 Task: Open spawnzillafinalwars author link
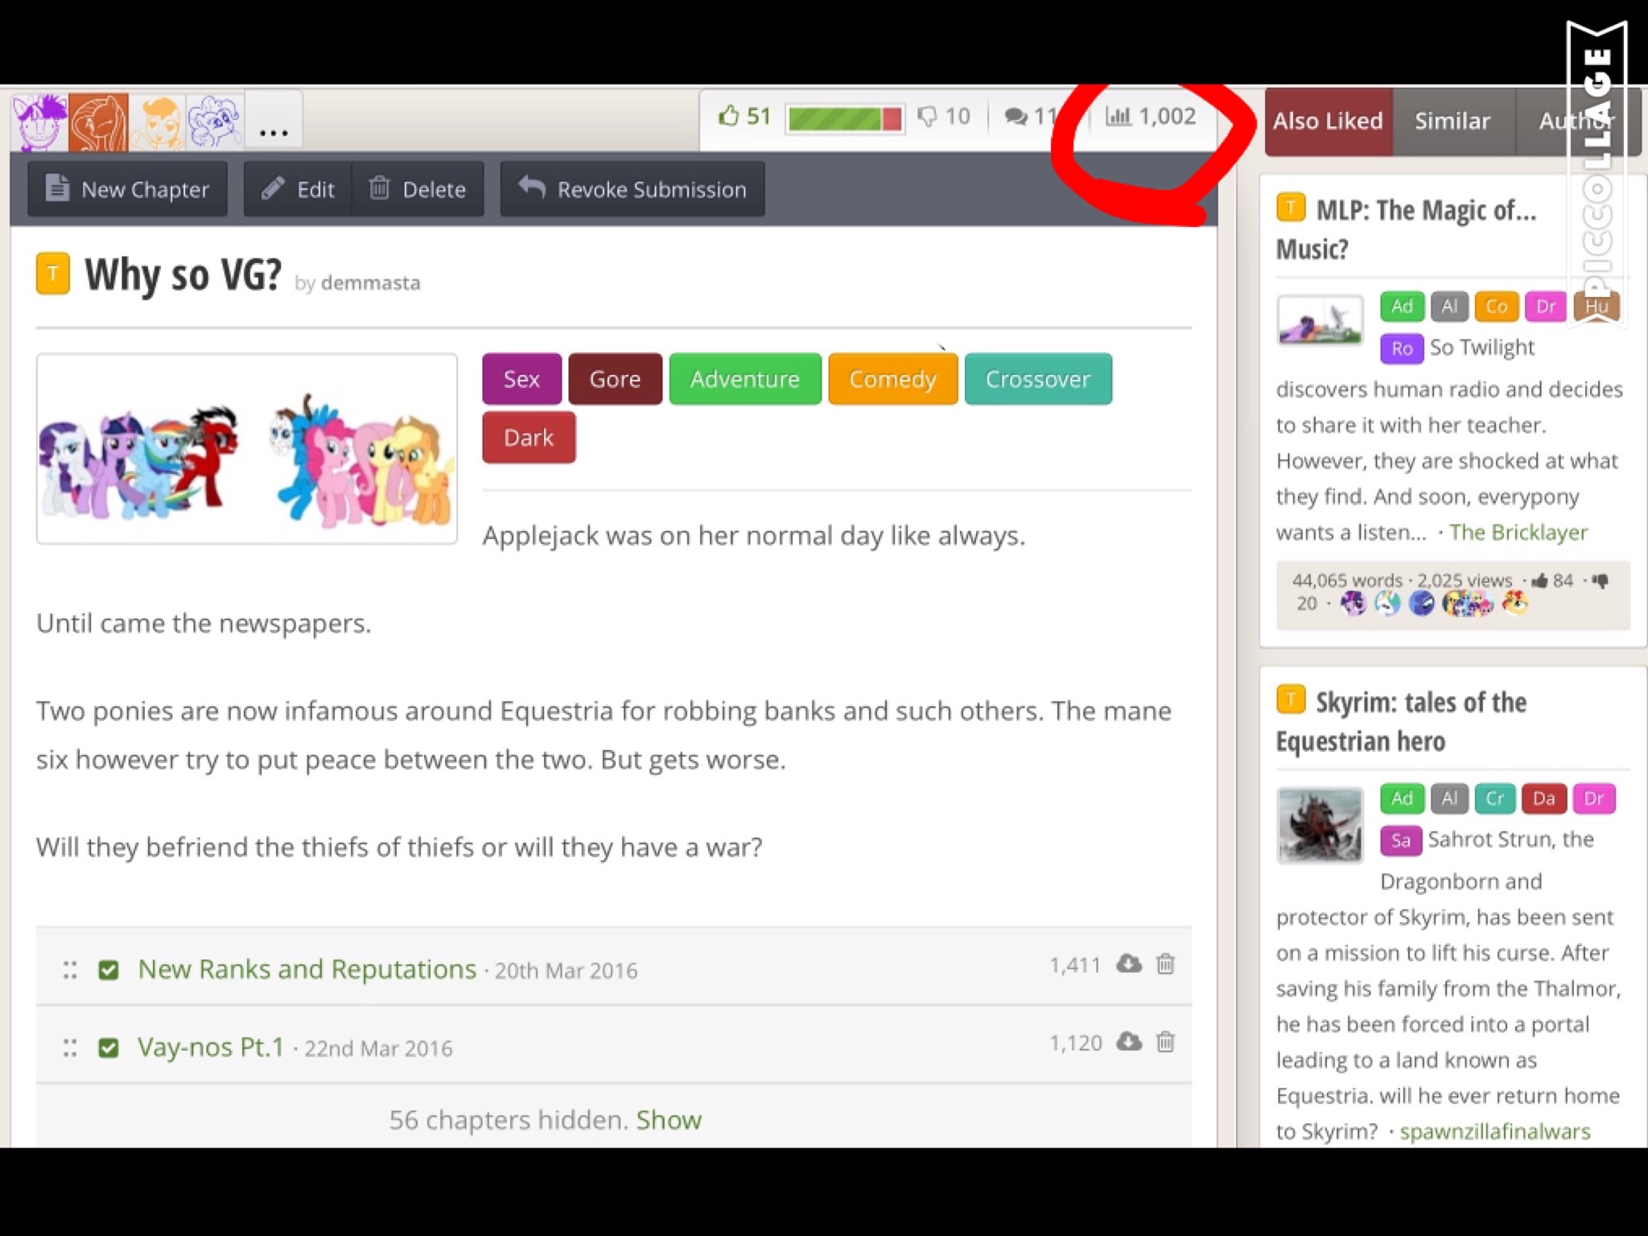pos(1495,1131)
